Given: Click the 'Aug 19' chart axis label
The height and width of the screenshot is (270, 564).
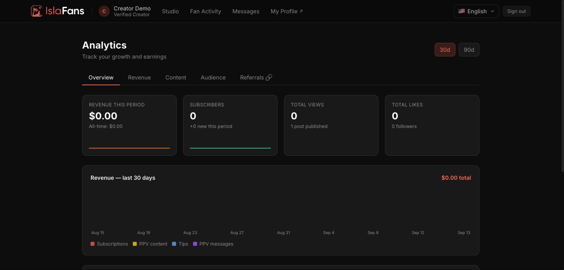Looking at the screenshot, I should [x=144, y=233].
